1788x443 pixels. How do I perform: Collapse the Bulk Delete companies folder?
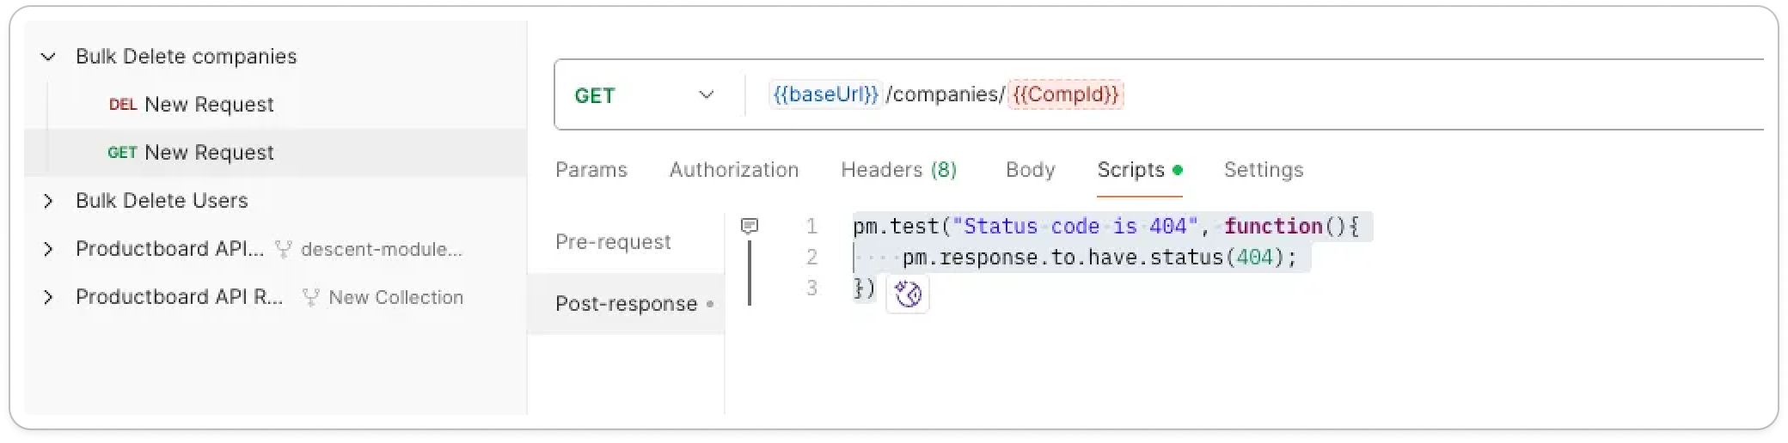point(49,57)
